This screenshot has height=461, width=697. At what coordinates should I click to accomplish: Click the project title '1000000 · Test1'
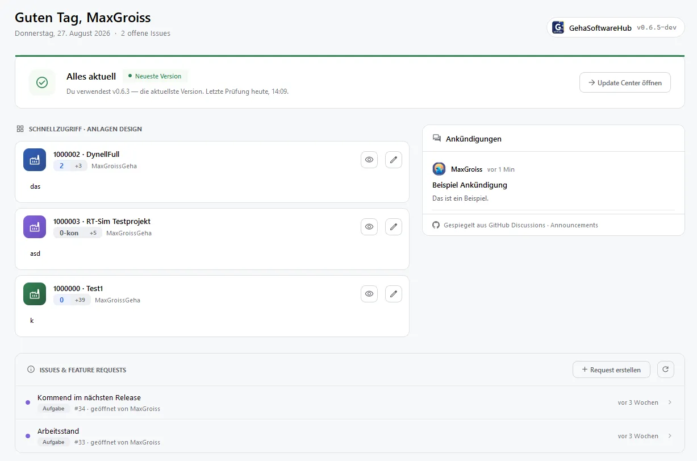coord(78,288)
